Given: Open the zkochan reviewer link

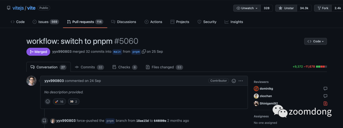Looking at the screenshot, I should click(x=266, y=96).
